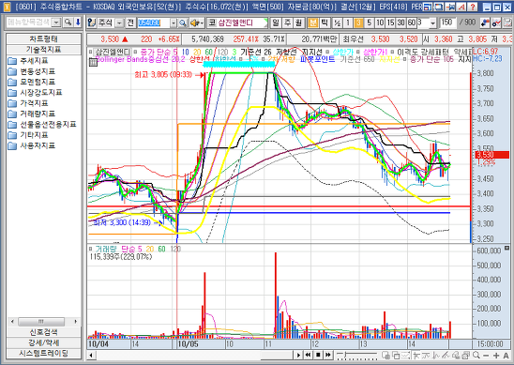
Task: Open the 강세/약세 tab
Action: (x=43, y=342)
